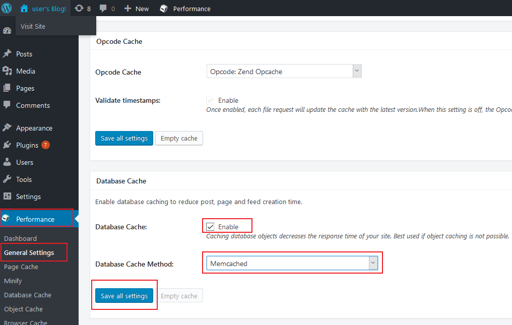
Task: Open the Object Cache submenu item
Action: point(24,309)
